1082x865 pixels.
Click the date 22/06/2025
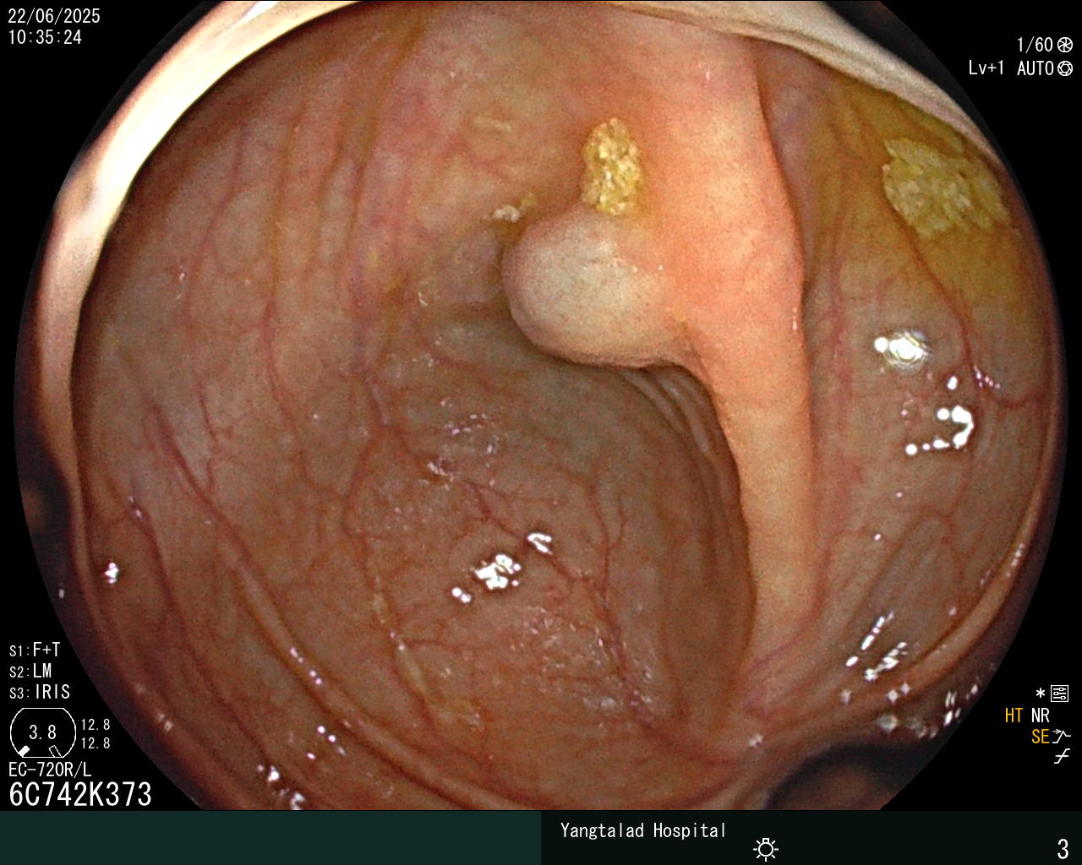point(54,16)
